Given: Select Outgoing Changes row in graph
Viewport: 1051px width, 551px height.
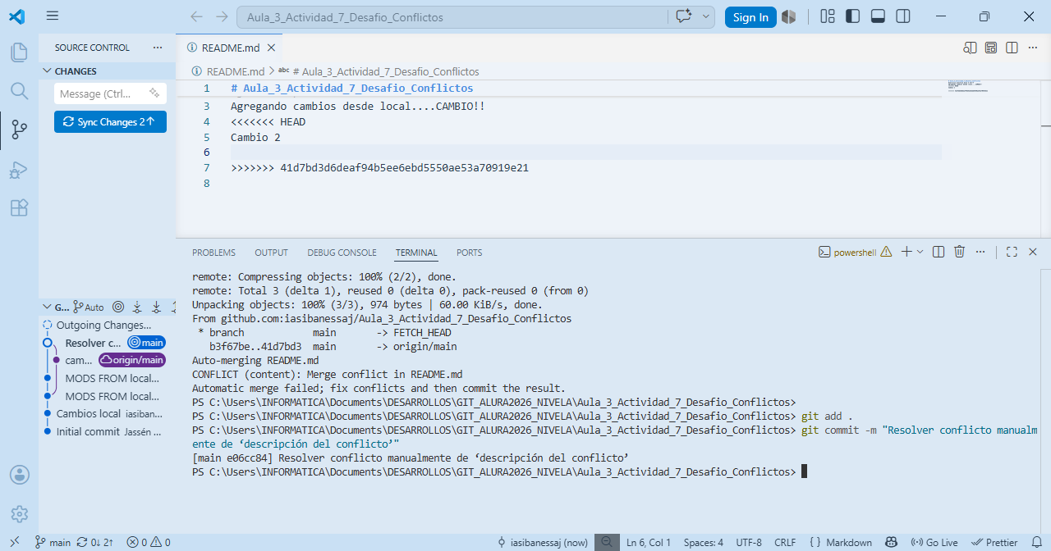Looking at the screenshot, I should (x=108, y=325).
